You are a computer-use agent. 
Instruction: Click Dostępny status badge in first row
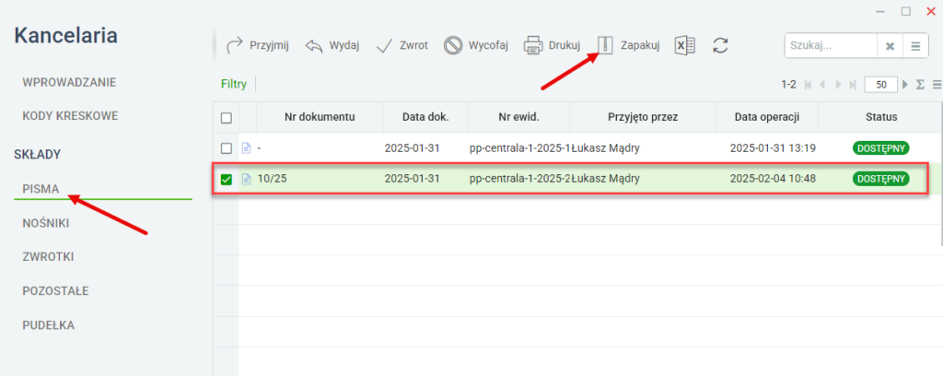[x=881, y=148]
